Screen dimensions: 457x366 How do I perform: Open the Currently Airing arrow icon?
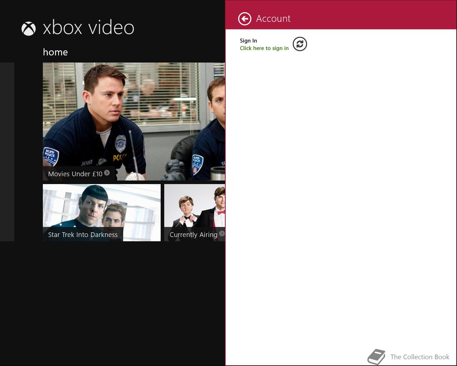222,234
